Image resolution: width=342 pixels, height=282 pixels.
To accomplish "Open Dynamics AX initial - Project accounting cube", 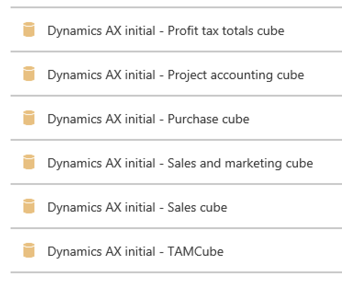I will point(175,75).
